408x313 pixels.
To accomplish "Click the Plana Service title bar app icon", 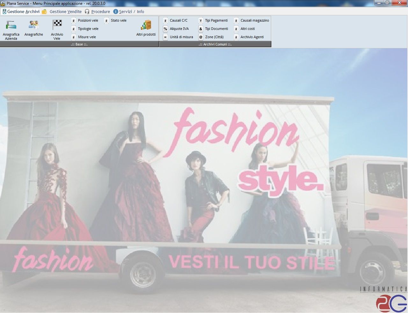I will [x=3, y=3].
